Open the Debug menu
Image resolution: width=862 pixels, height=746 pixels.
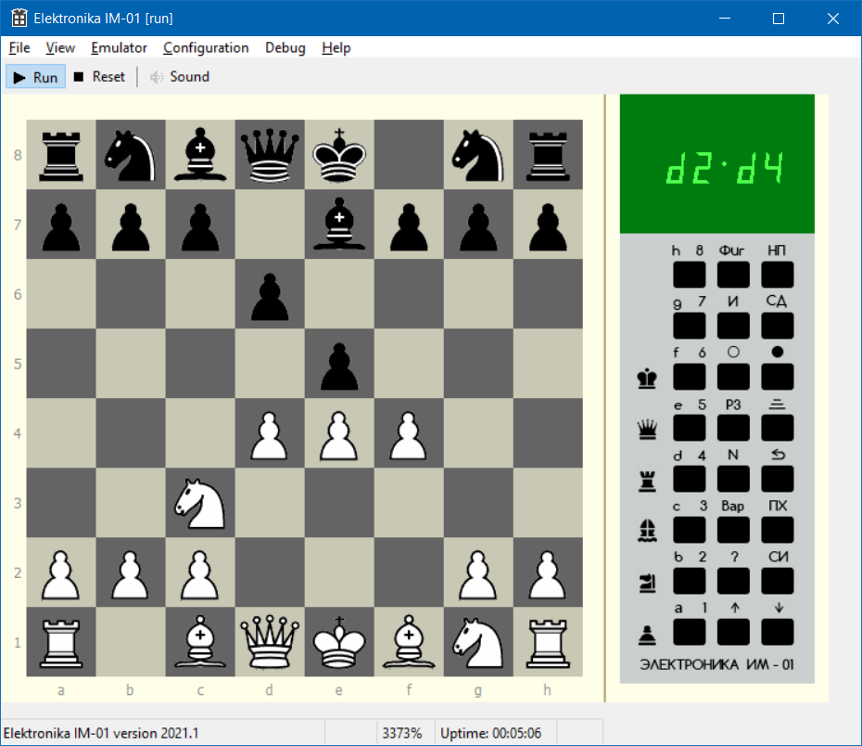[285, 48]
